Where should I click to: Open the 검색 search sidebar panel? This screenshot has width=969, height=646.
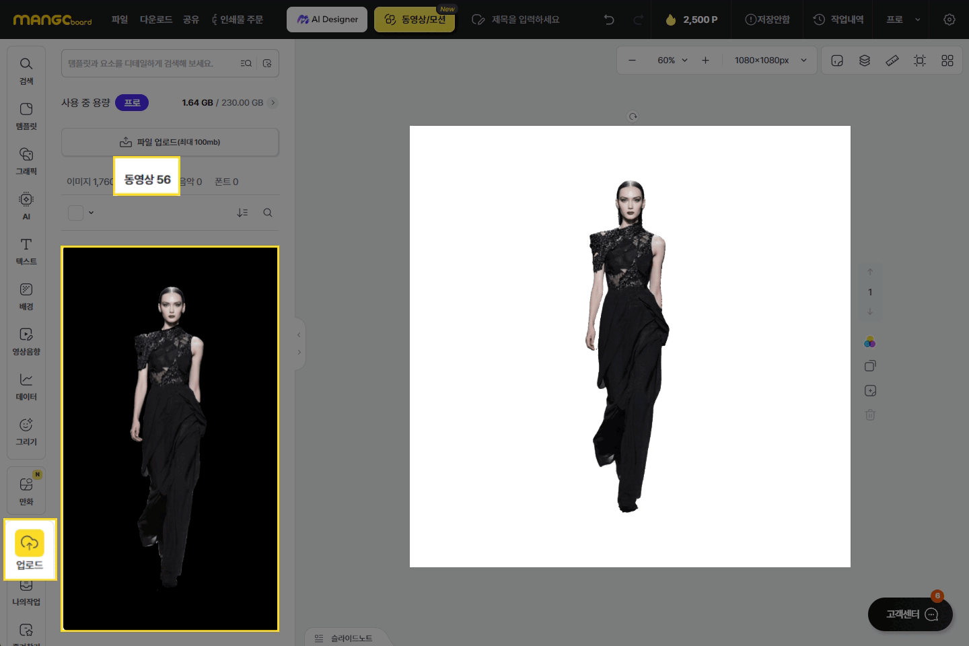coord(26,71)
